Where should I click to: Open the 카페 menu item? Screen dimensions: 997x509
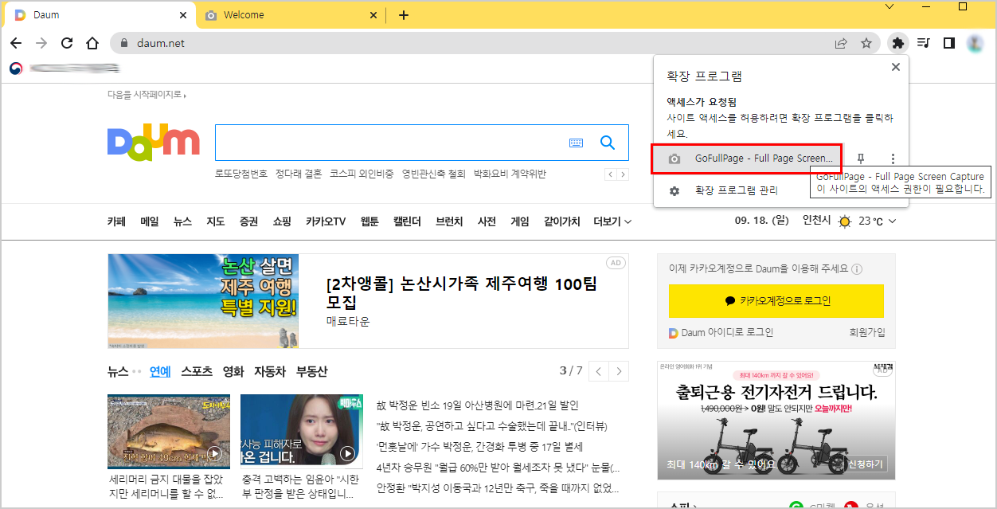[117, 221]
